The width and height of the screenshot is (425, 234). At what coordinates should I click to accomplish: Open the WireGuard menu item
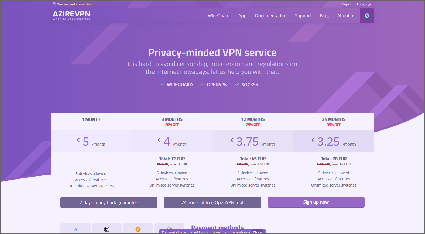coord(219,16)
